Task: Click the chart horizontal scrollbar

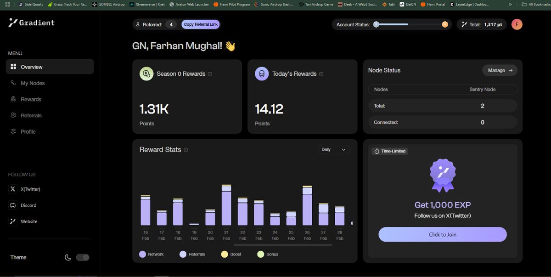Action: click(x=283, y=245)
